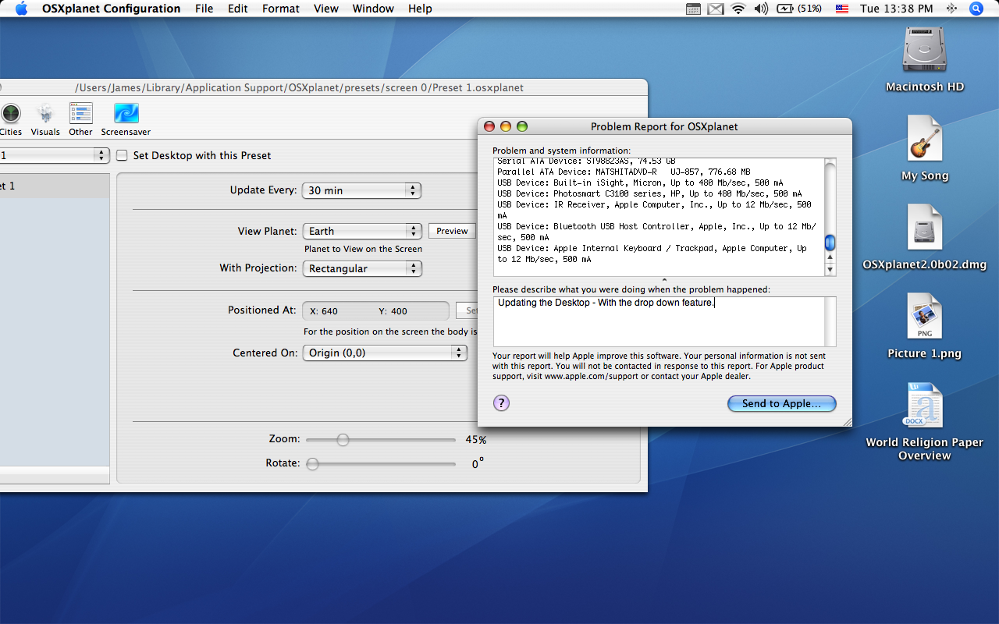This screenshot has width=999, height=624.
Task: Show the Screensaver toolbar pane
Action: pyautogui.click(x=126, y=119)
